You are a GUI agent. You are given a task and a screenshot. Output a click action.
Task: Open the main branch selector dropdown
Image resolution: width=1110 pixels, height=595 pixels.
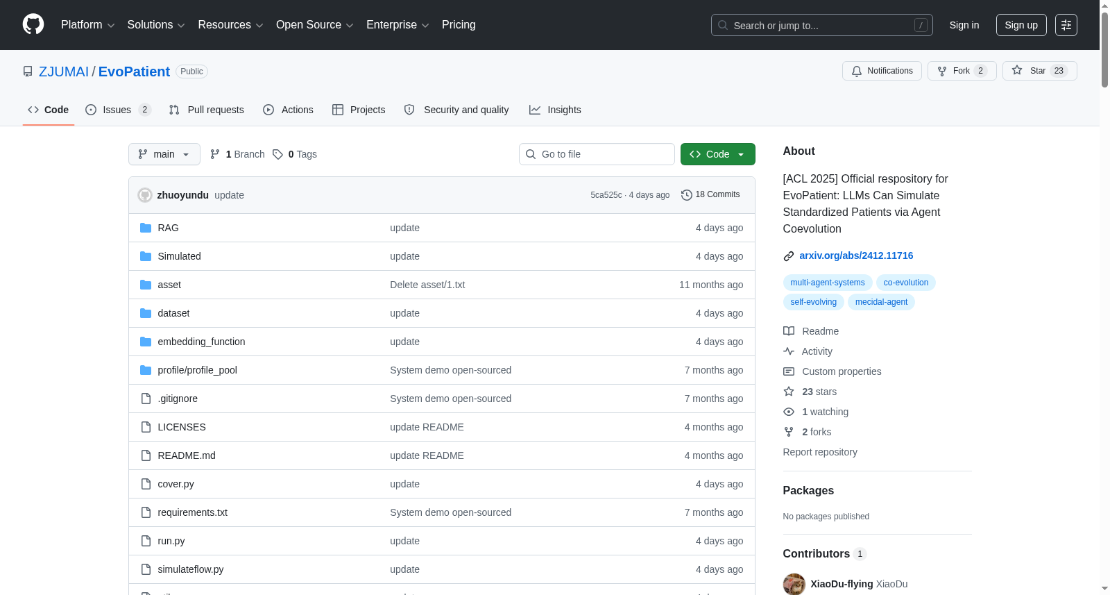coord(164,154)
